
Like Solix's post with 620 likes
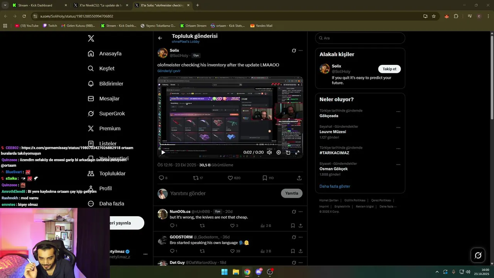[230, 178]
